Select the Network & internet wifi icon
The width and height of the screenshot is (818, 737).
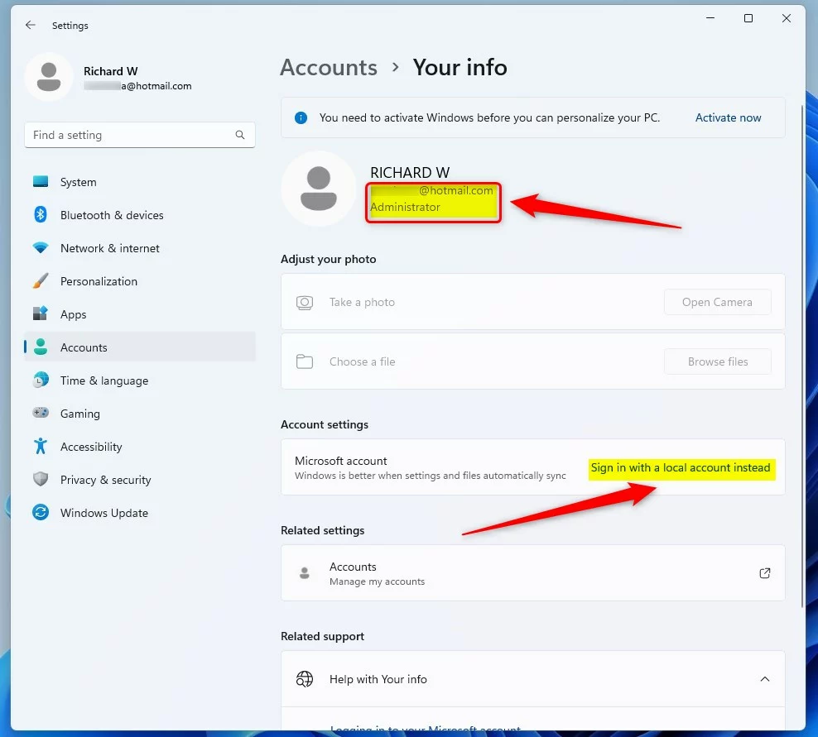[x=41, y=248]
